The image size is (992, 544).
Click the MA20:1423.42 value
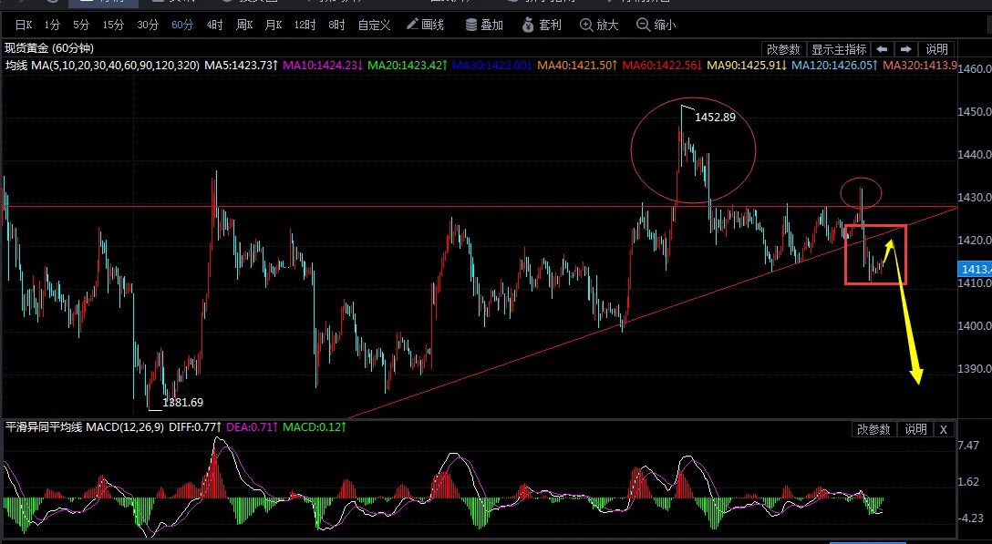click(408, 66)
